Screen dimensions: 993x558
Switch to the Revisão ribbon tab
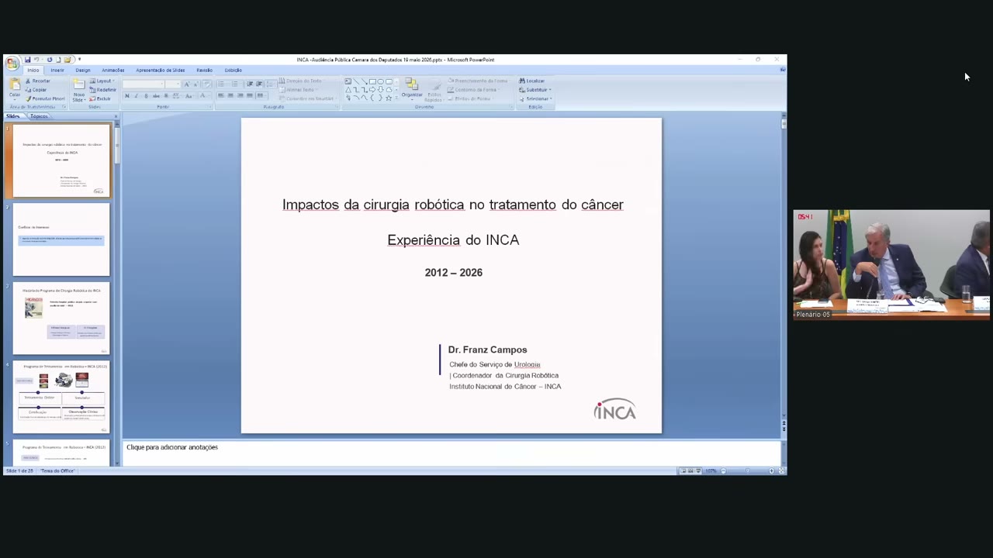click(204, 71)
